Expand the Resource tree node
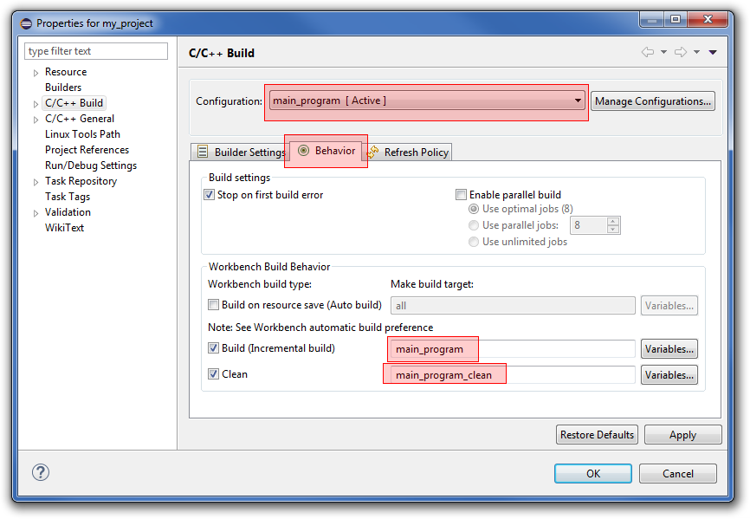The height and width of the screenshot is (519, 750). tap(36, 73)
